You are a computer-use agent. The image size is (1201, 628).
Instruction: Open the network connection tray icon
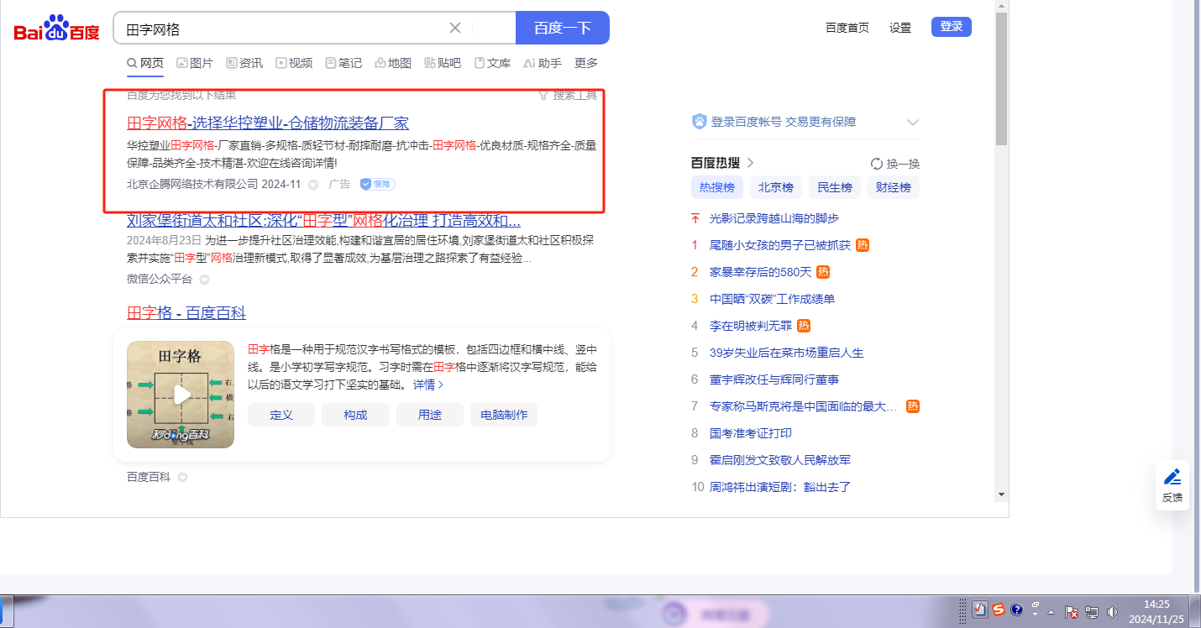(1092, 611)
